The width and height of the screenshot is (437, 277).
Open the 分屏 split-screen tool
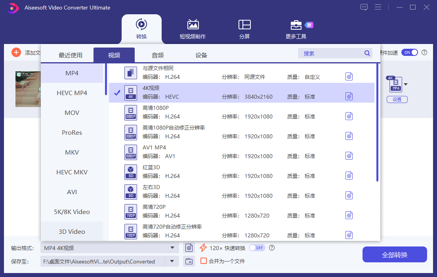click(x=244, y=29)
